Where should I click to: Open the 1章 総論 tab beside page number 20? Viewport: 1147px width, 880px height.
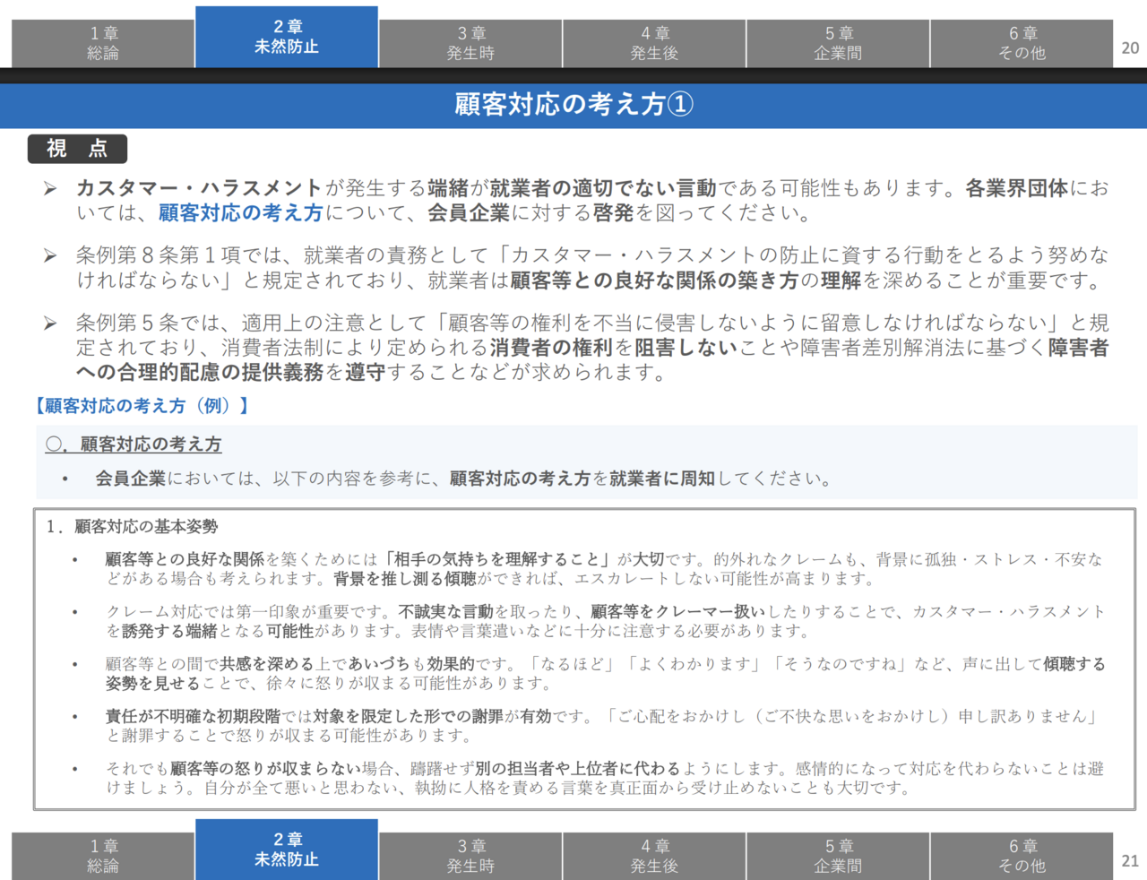(103, 43)
